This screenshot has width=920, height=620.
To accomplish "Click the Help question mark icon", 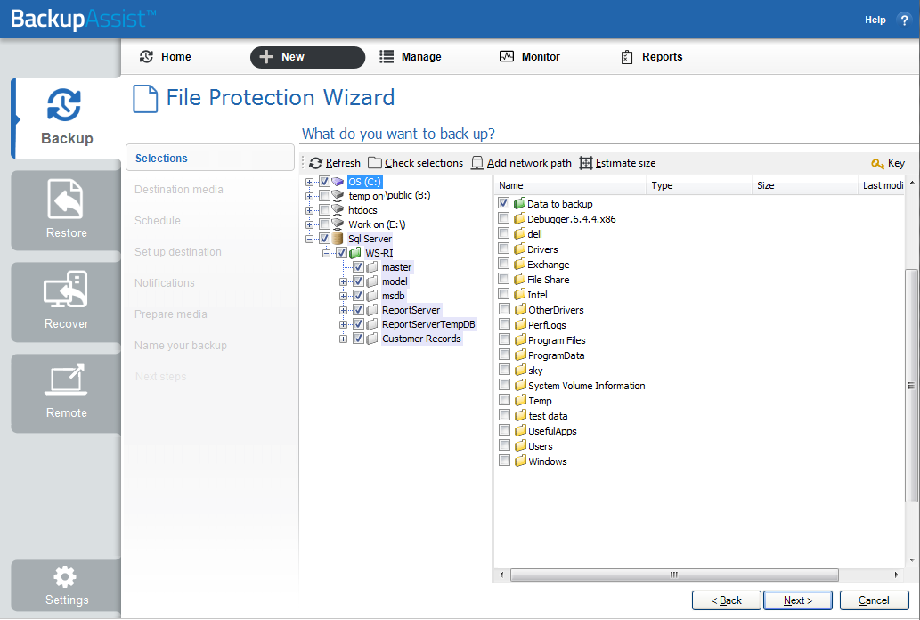I will [x=904, y=20].
